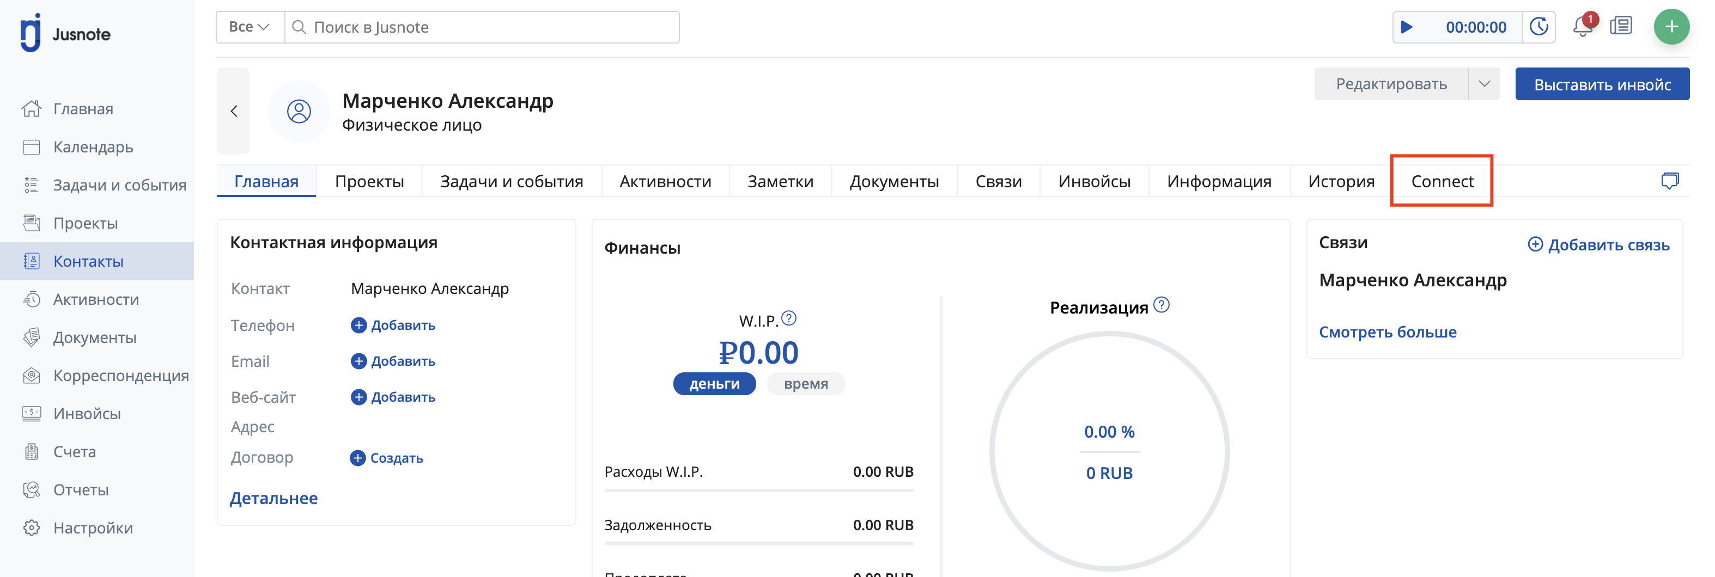Click the 0.00 % realization value
This screenshot has width=1715, height=577.
point(1109,432)
